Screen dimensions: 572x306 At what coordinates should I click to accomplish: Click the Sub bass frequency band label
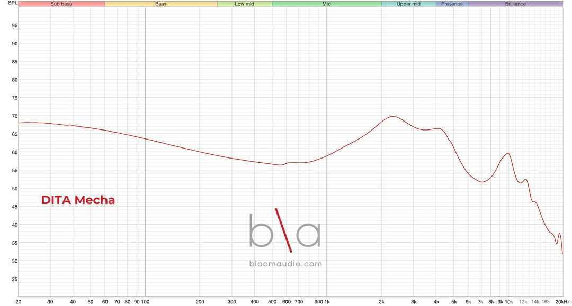point(61,4)
